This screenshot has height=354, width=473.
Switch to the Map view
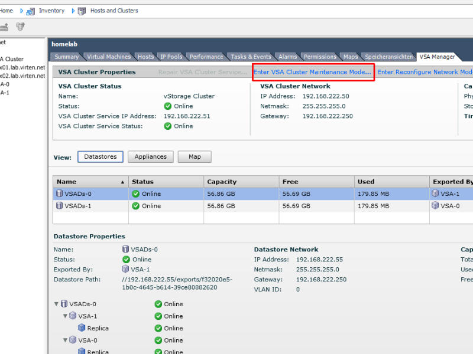click(x=195, y=157)
